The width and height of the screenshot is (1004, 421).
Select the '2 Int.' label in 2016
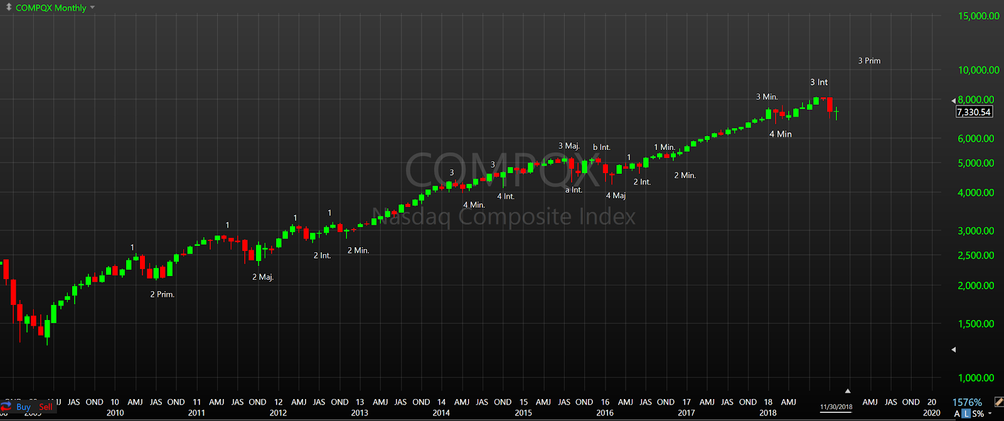coord(642,182)
